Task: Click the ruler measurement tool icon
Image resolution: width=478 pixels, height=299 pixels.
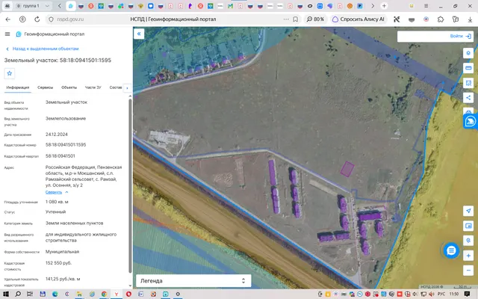Action: pyautogui.click(x=468, y=68)
